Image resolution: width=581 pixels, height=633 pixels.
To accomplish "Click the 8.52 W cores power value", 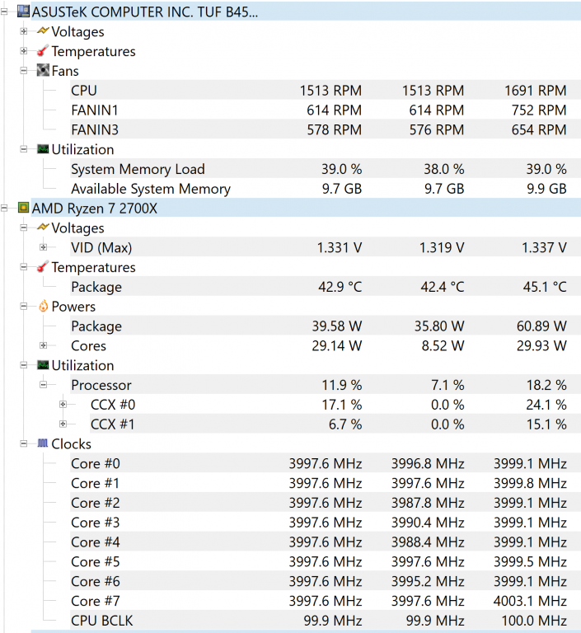I will [443, 345].
